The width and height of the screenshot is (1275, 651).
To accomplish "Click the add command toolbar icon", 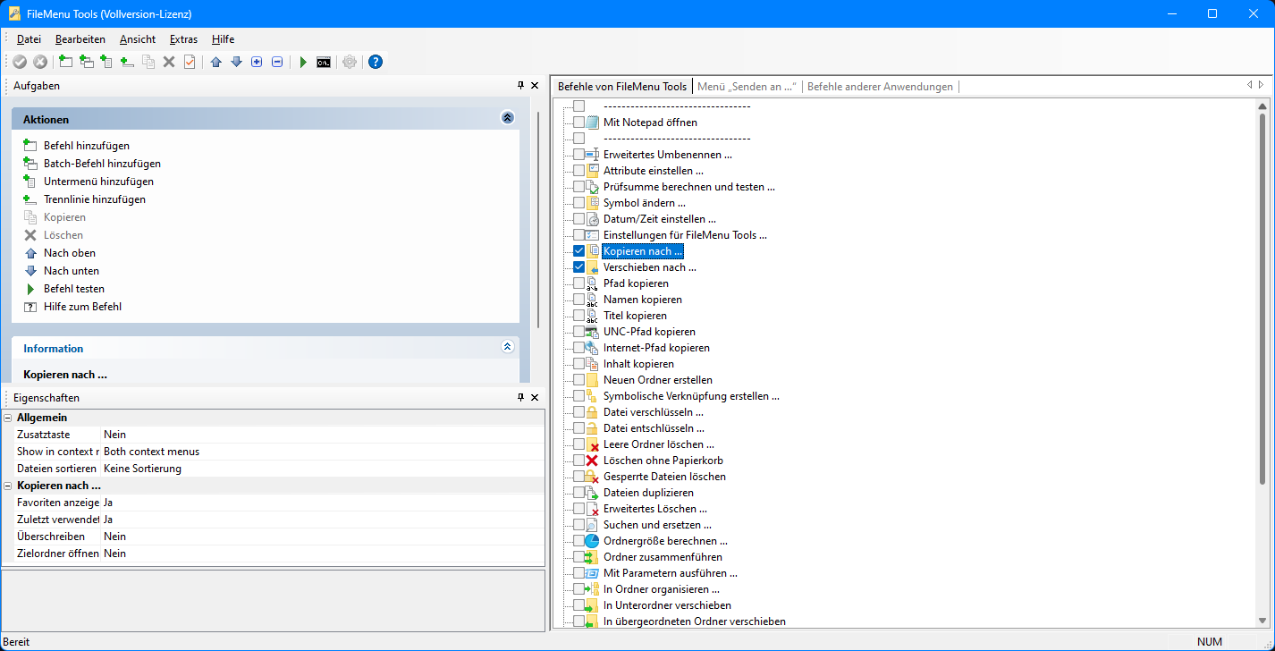I will point(66,62).
